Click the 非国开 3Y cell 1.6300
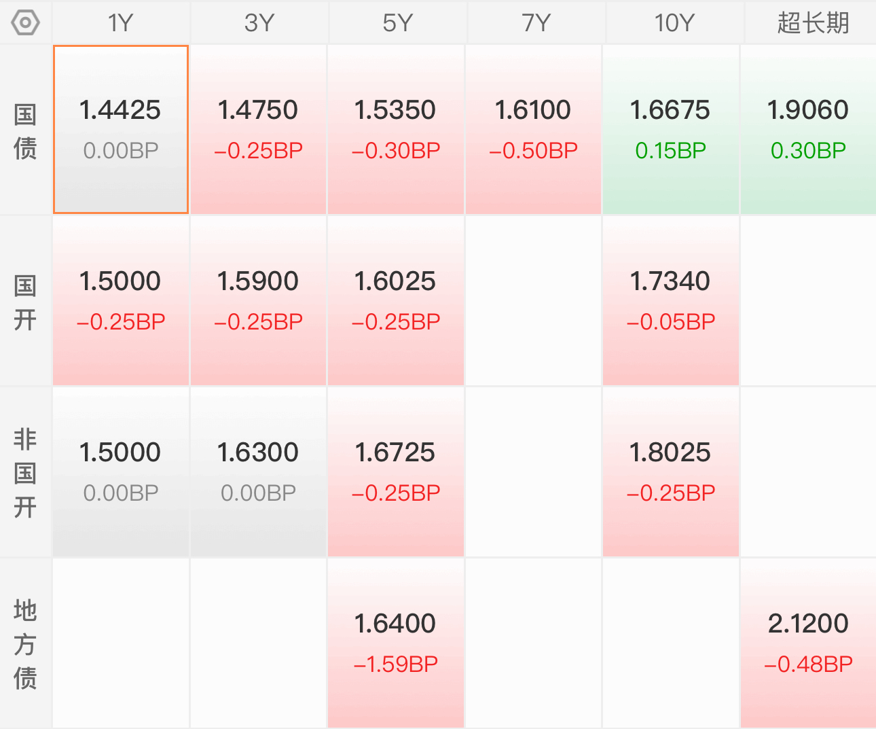 click(x=258, y=472)
